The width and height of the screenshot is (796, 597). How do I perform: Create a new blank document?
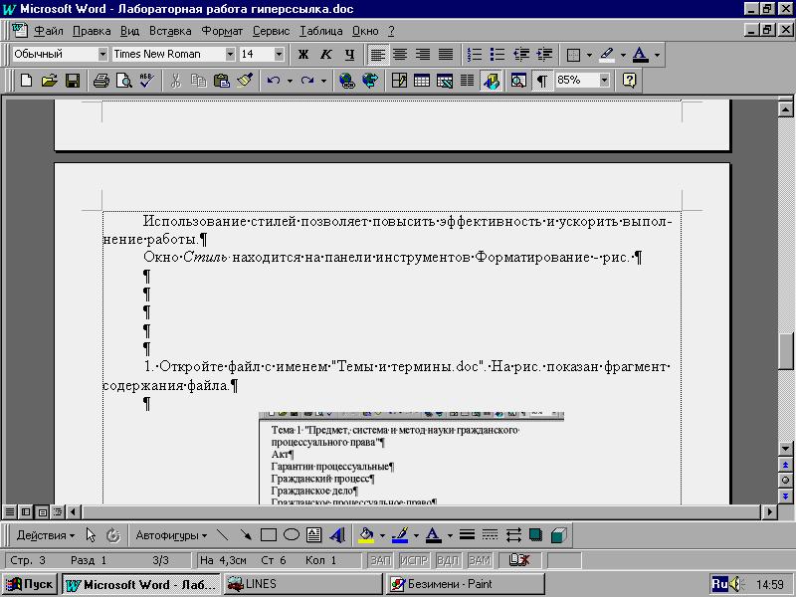click(26, 81)
